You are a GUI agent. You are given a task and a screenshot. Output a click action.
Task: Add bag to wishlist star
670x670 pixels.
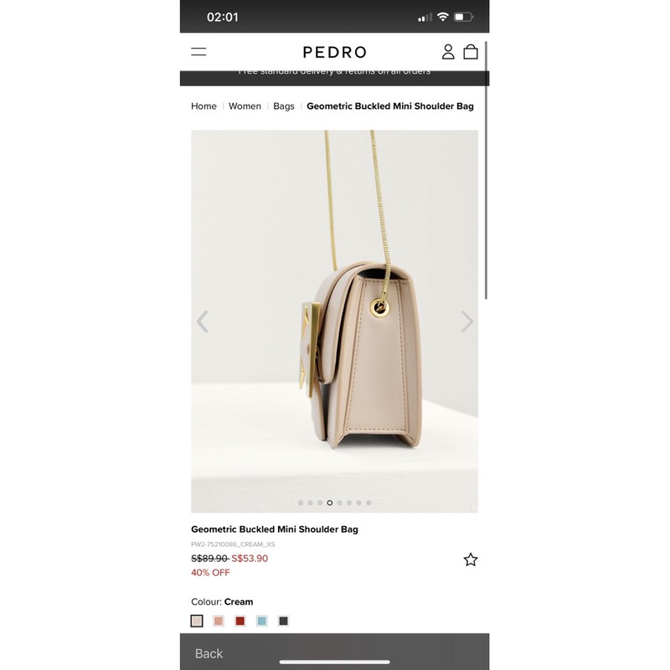(471, 559)
